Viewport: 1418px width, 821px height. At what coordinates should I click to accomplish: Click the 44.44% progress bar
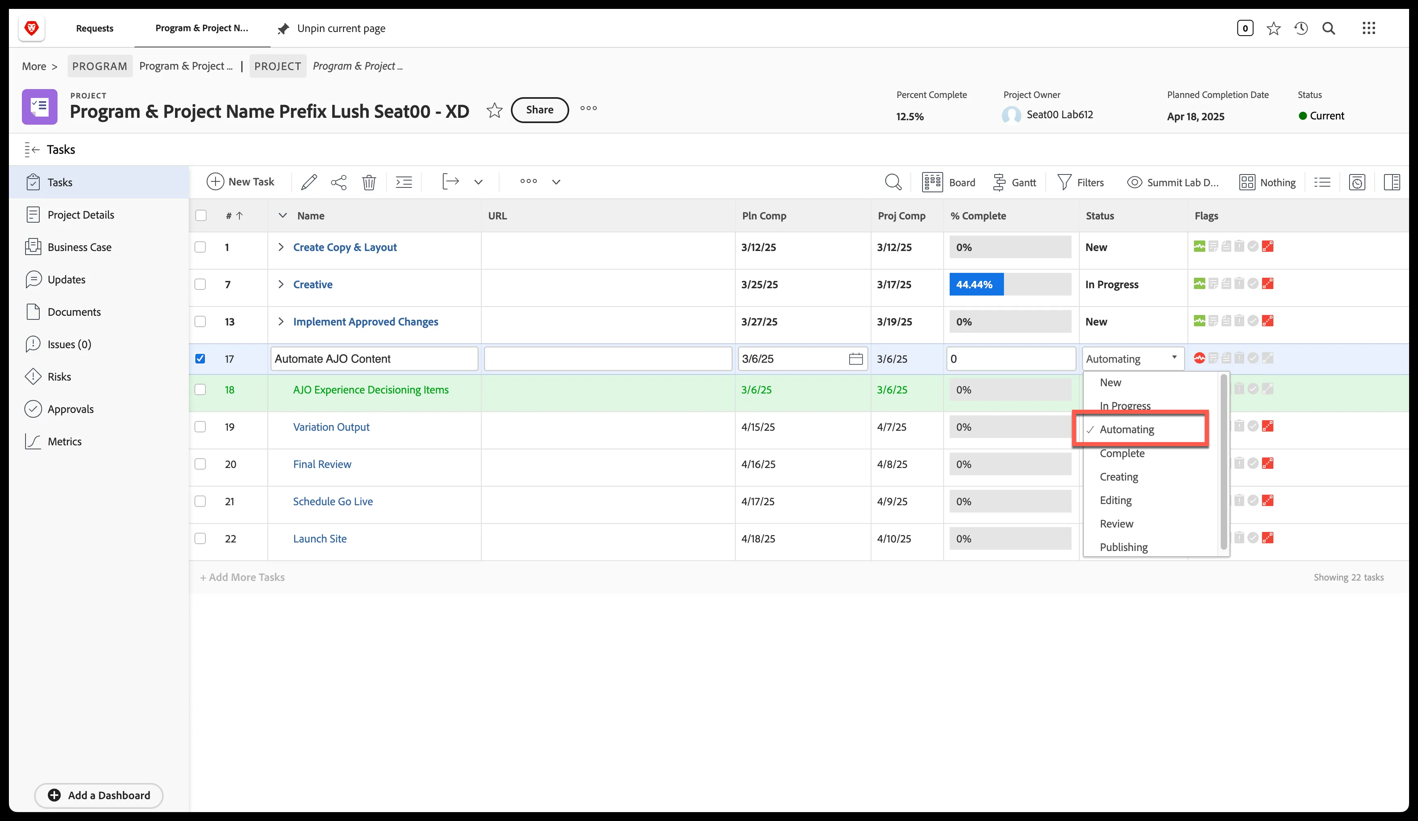(x=1010, y=285)
